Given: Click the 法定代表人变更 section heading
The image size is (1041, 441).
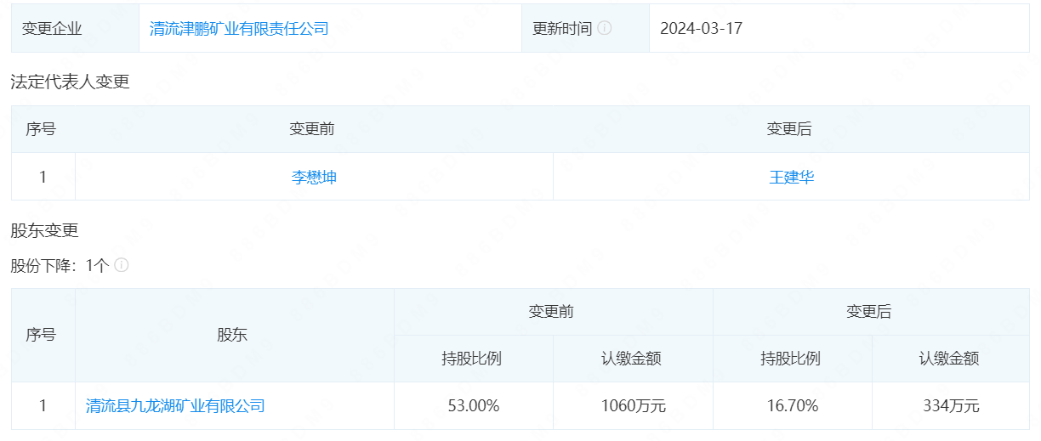Looking at the screenshot, I should (70, 82).
